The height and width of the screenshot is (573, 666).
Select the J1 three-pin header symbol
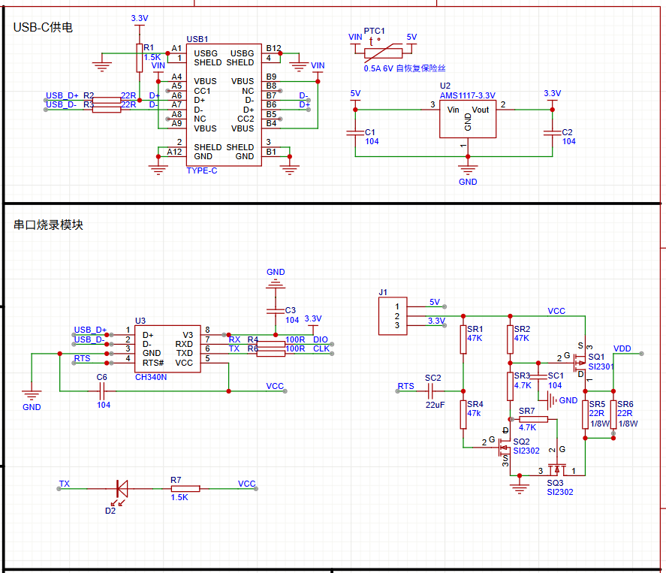393,316
